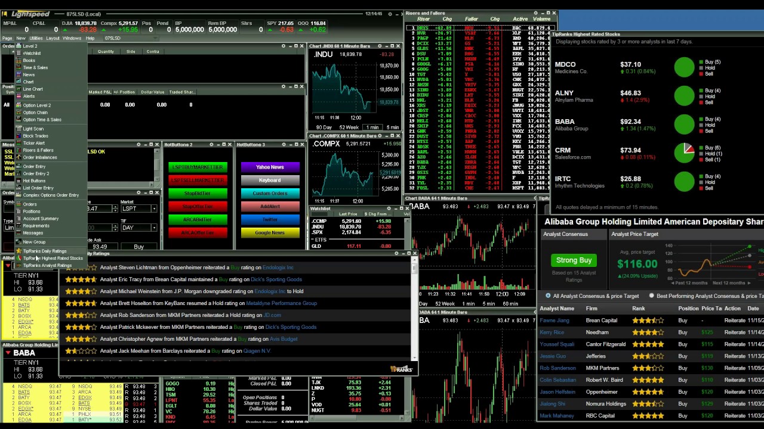Click the CRM Salesforce.com rated stock
The height and width of the screenshot is (429, 764).
click(x=639, y=153)
